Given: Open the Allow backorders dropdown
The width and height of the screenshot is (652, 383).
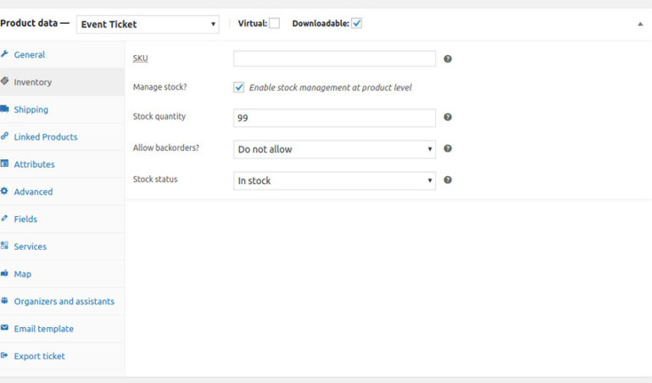Looking at the screenshot, I should (334, 149).
